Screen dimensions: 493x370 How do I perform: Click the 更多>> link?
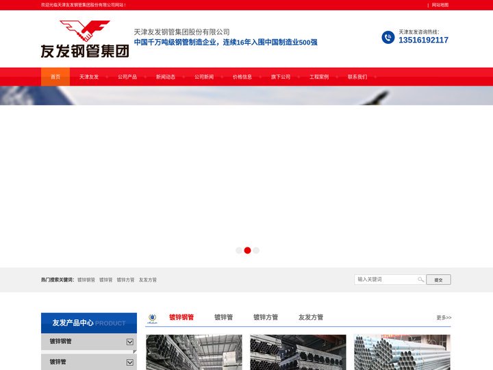(444, 318)
